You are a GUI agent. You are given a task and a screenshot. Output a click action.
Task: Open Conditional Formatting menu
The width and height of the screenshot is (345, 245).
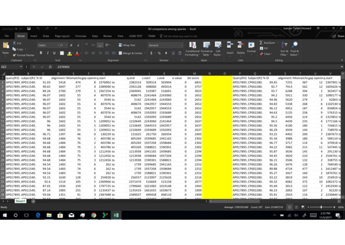(x=192, y=49)
